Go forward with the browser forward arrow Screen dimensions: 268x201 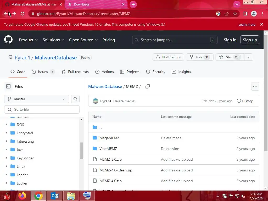pos(14,14)
